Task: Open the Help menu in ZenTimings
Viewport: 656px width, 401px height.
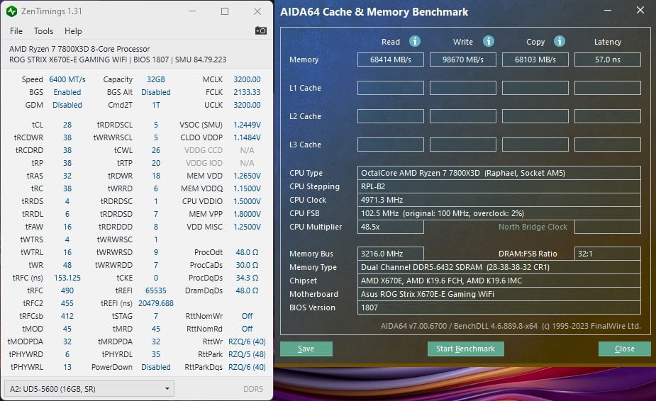Action: (73, 31)
